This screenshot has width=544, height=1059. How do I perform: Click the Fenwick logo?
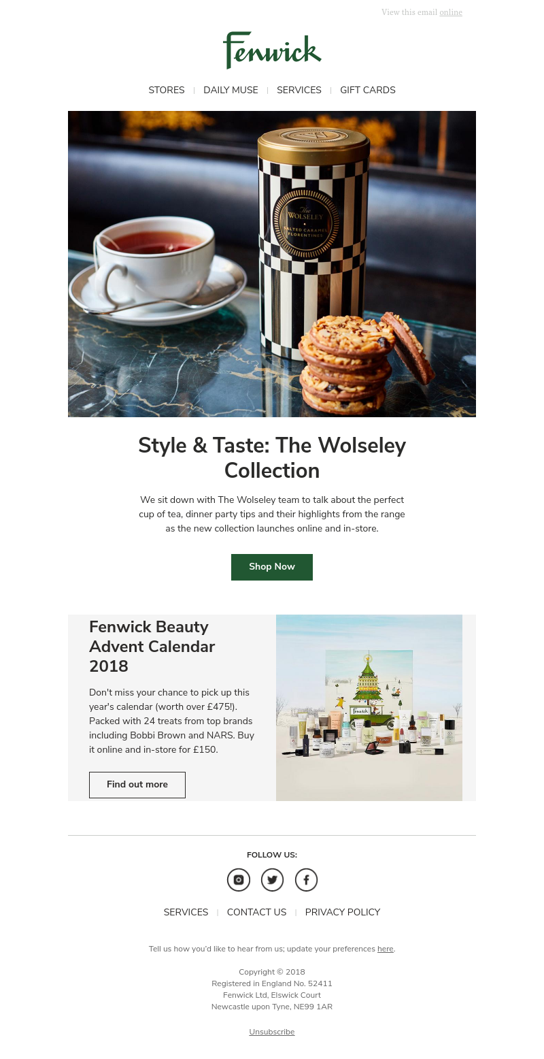point(272,50)
